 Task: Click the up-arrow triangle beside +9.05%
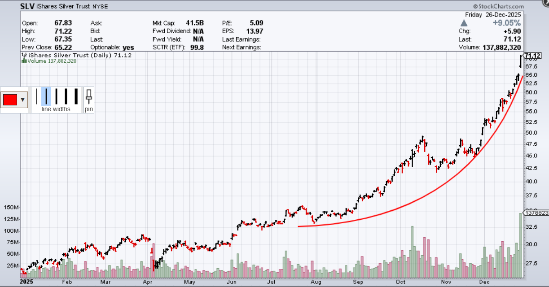pos(463,23)
